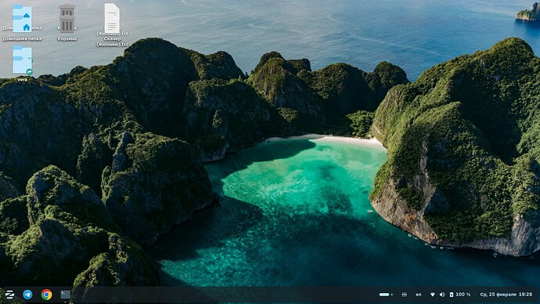Click the active workspace pill indicator
540x304 pixels.
coord(384,295)
